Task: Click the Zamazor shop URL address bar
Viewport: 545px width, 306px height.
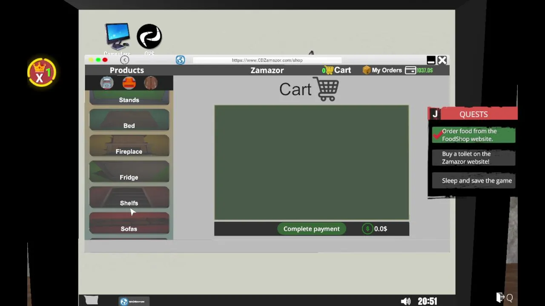Action: [x=267, y=60]
